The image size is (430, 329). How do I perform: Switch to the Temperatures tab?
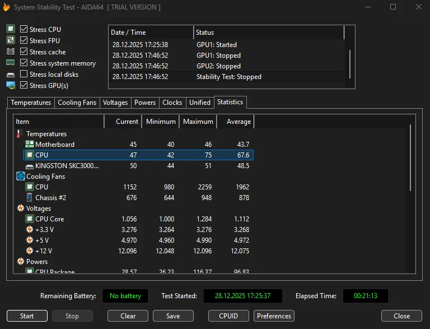[31, 103]
